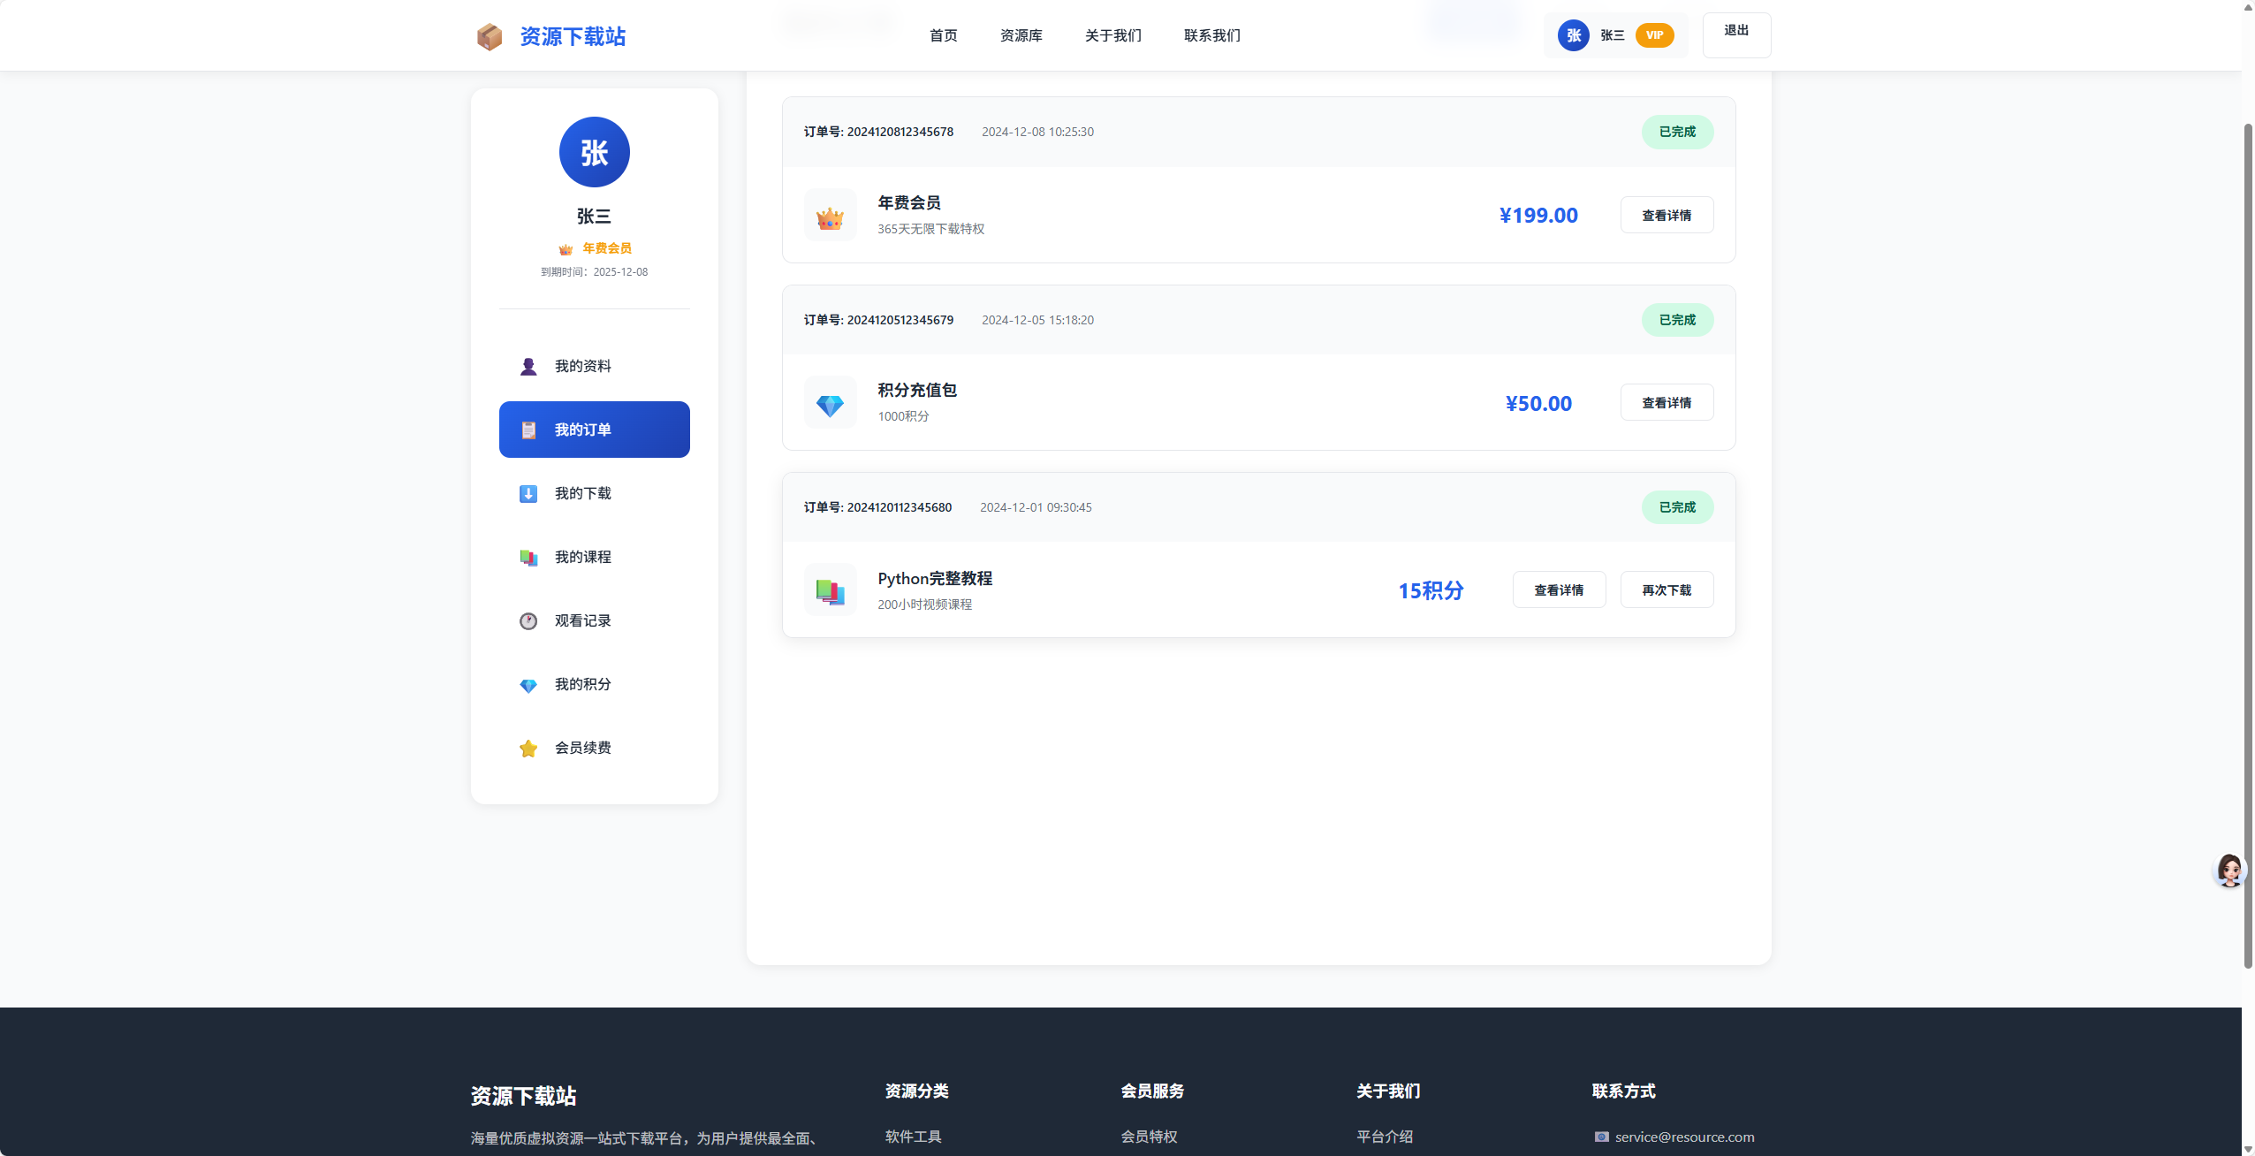Open the customer service avatar widget
The height and width of the screenshot is (1156, 2255).
2228,871
